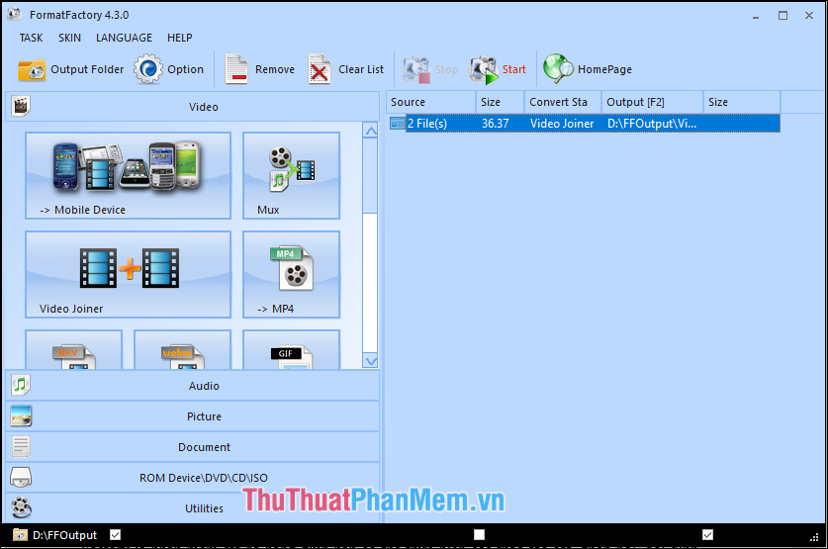Viewport: 828px width, 549px height.
Task: Click the Remove task icon
Action: click(235, 69)
